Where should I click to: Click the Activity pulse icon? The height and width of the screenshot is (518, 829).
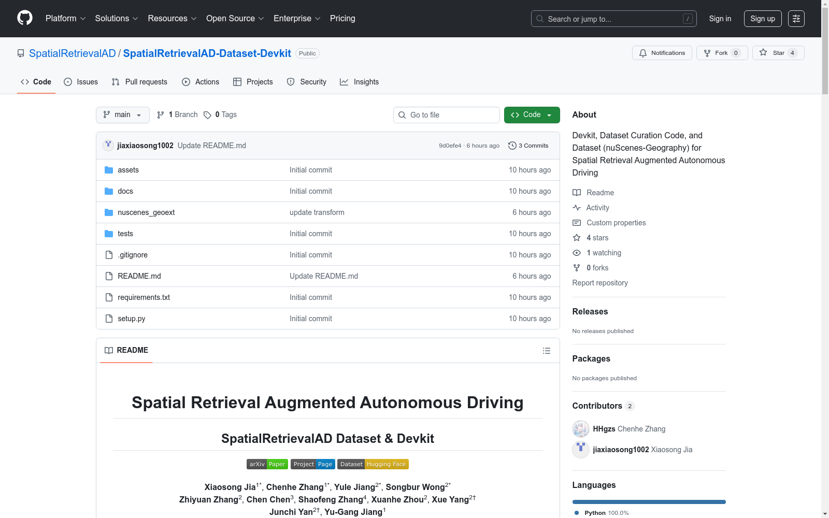(x=577, y=208)
